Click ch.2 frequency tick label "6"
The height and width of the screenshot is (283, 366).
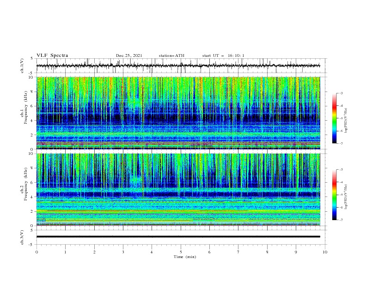click(x=32, y=183)
